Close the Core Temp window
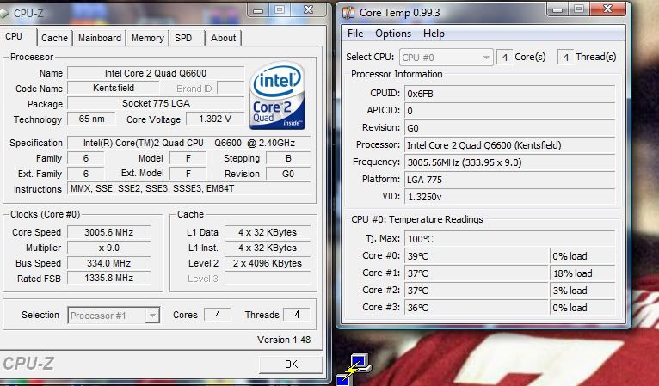The height and width of the screenshot is (386, 659). 607,9
